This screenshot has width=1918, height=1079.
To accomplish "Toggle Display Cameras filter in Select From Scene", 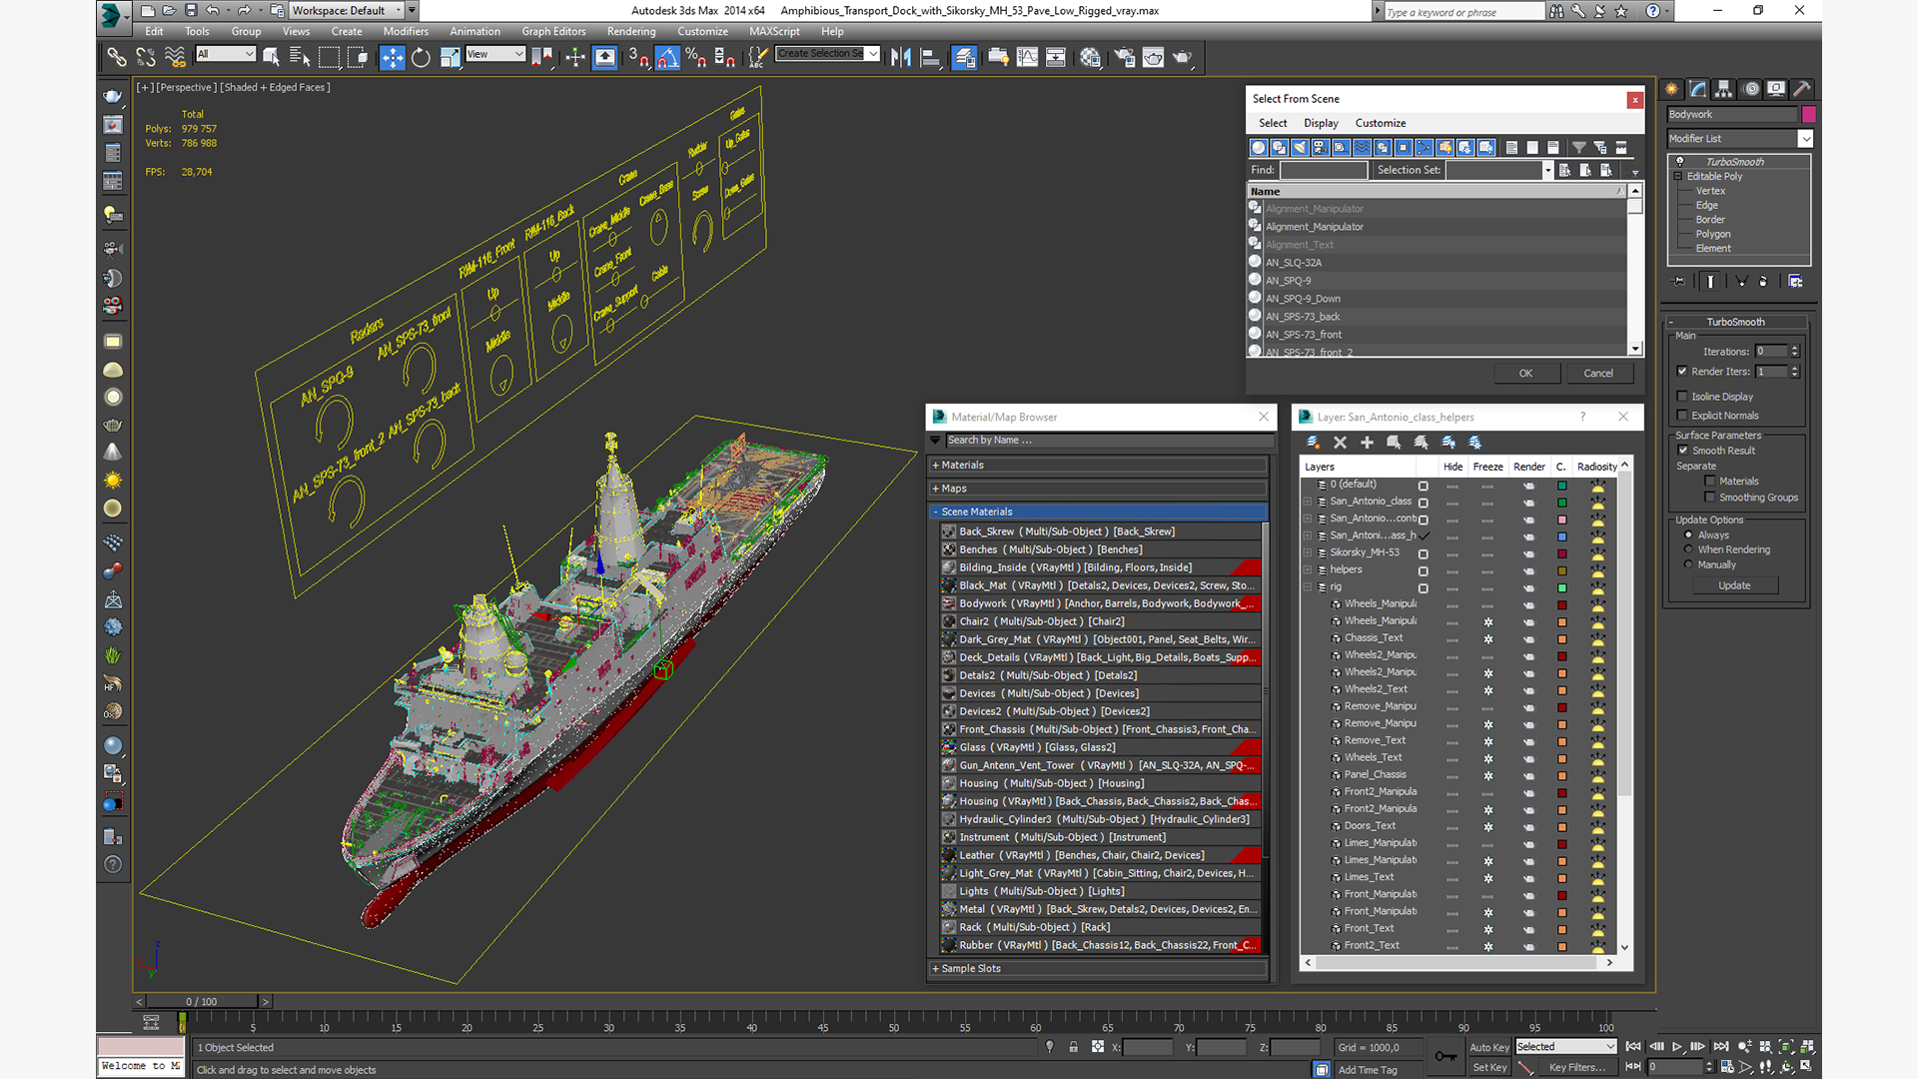I will pos(1321,148).
